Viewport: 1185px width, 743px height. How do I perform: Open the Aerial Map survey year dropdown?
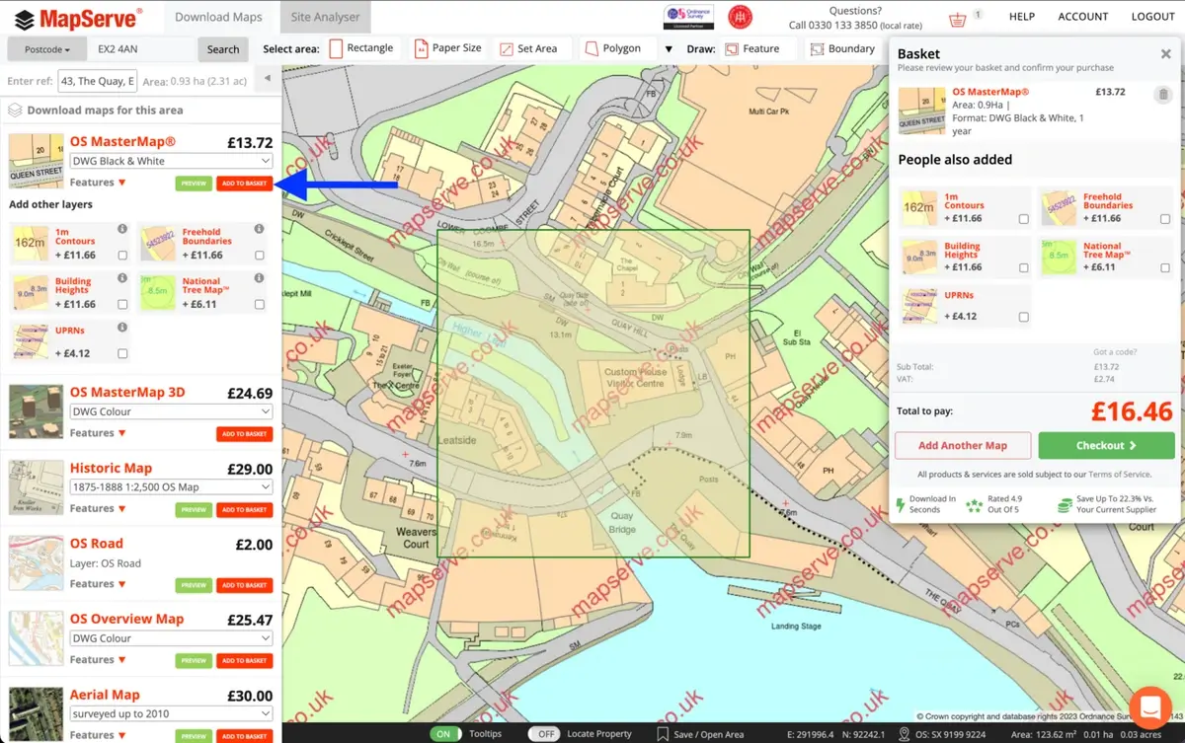(171, 713)
